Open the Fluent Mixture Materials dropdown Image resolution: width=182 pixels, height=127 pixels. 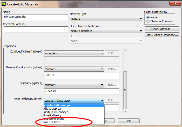click(106, 31)
